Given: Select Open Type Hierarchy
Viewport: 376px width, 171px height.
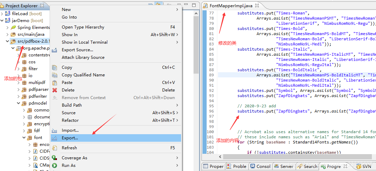Looking at the screenshot, I should 116,27.
